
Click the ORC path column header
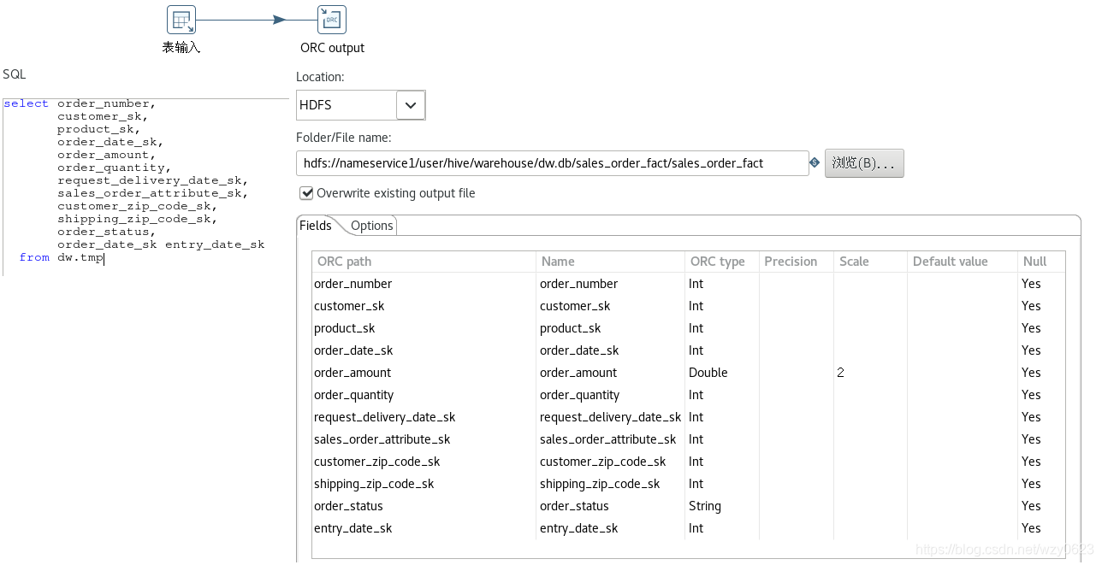424,262
